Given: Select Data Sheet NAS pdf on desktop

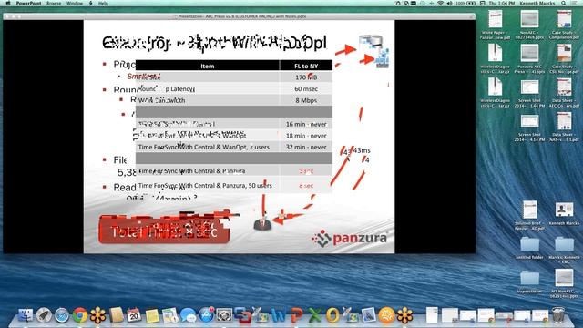Looking at the screenshot, I should coord(565,128).
